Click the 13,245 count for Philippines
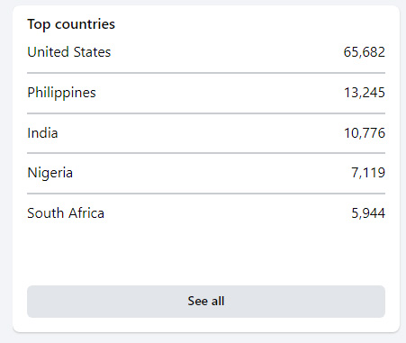The height and width of the screenshot is (343, 406). [x=365, y=93]
